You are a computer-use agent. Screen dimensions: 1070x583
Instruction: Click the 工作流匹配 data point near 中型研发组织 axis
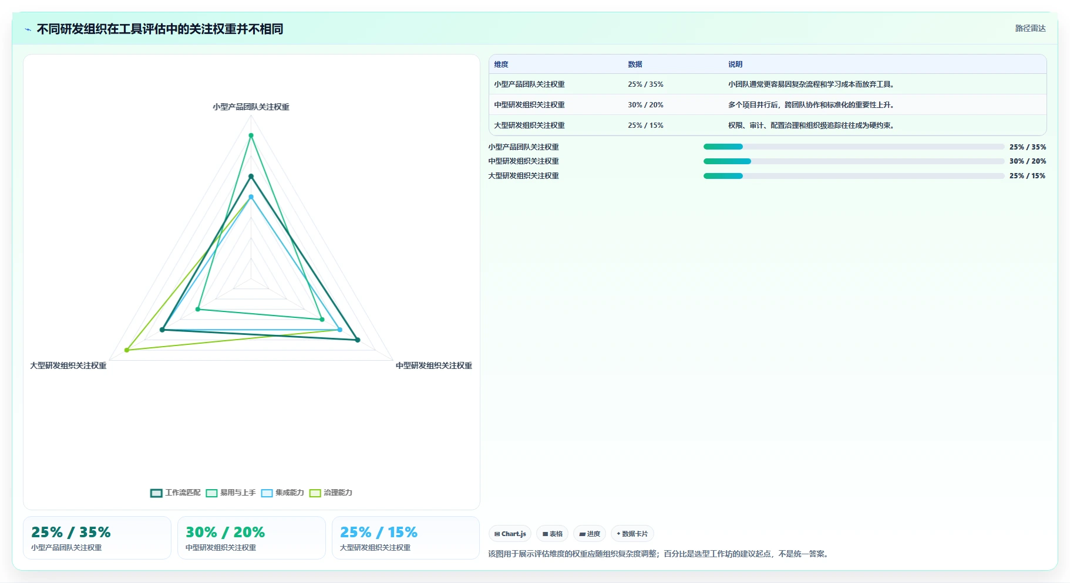[x=357, y=340]
